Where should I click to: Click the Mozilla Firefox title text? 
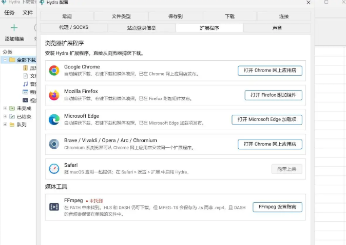point(81,91)
